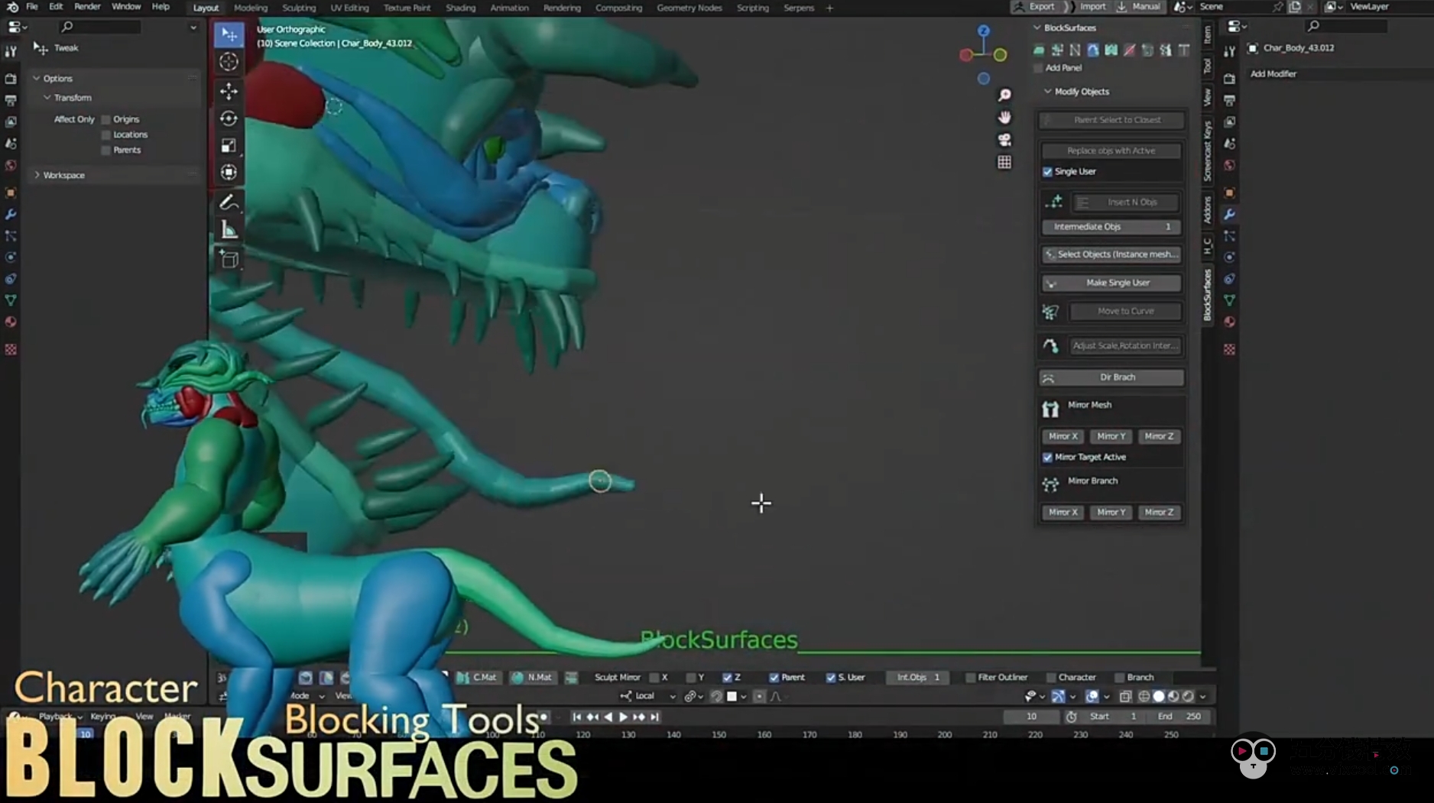Enable the Origins checkbox

(106, 120)
